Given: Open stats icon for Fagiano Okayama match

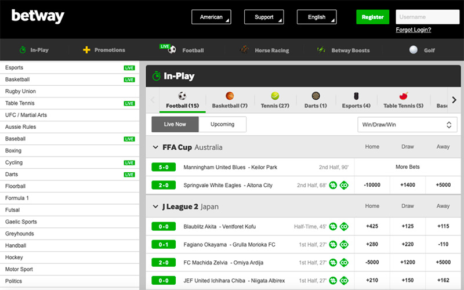Looking at the screenshot, I should (x=333, y=244).
